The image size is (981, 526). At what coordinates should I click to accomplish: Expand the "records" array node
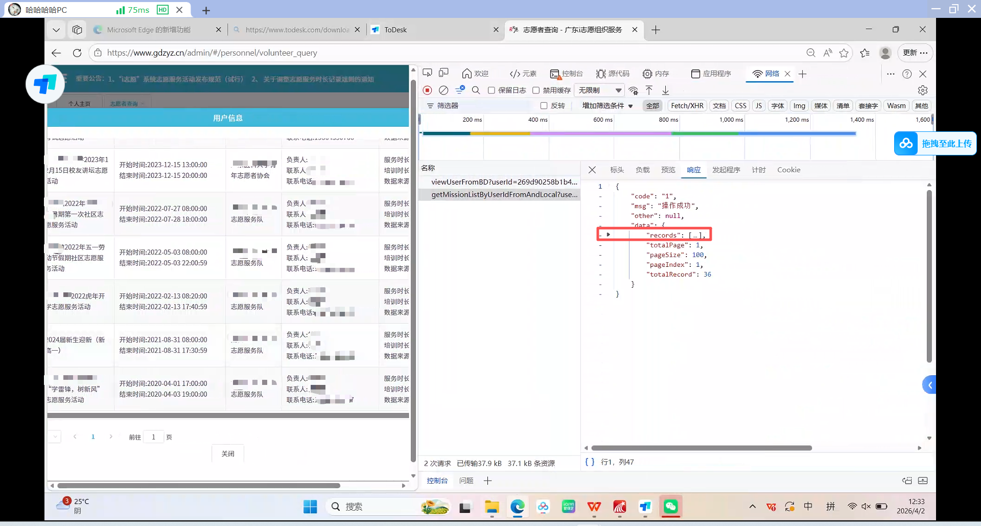[x=608, y=235]
